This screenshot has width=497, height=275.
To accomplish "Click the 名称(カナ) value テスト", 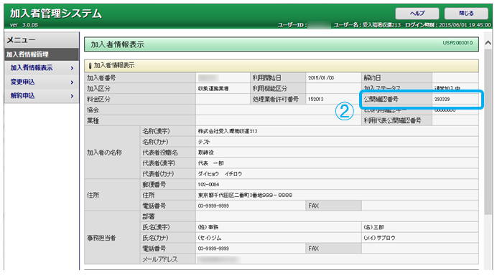I will point(204,142).
